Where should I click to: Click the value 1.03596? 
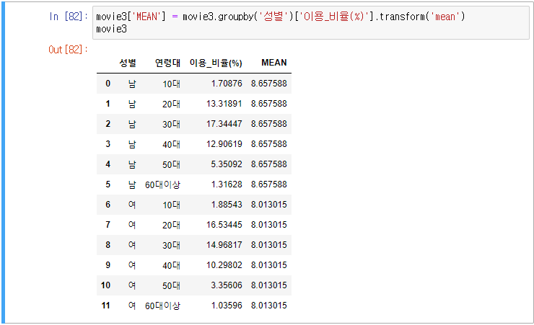coord(227,306)
